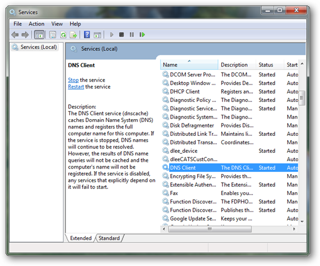Open the blue Help toolbar icon

coord(87,35)
